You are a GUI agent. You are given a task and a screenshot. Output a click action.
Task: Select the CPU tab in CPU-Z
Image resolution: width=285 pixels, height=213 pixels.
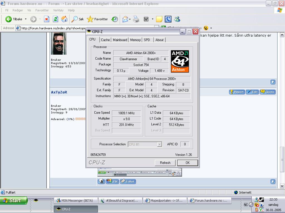click(x=92, y=39)
